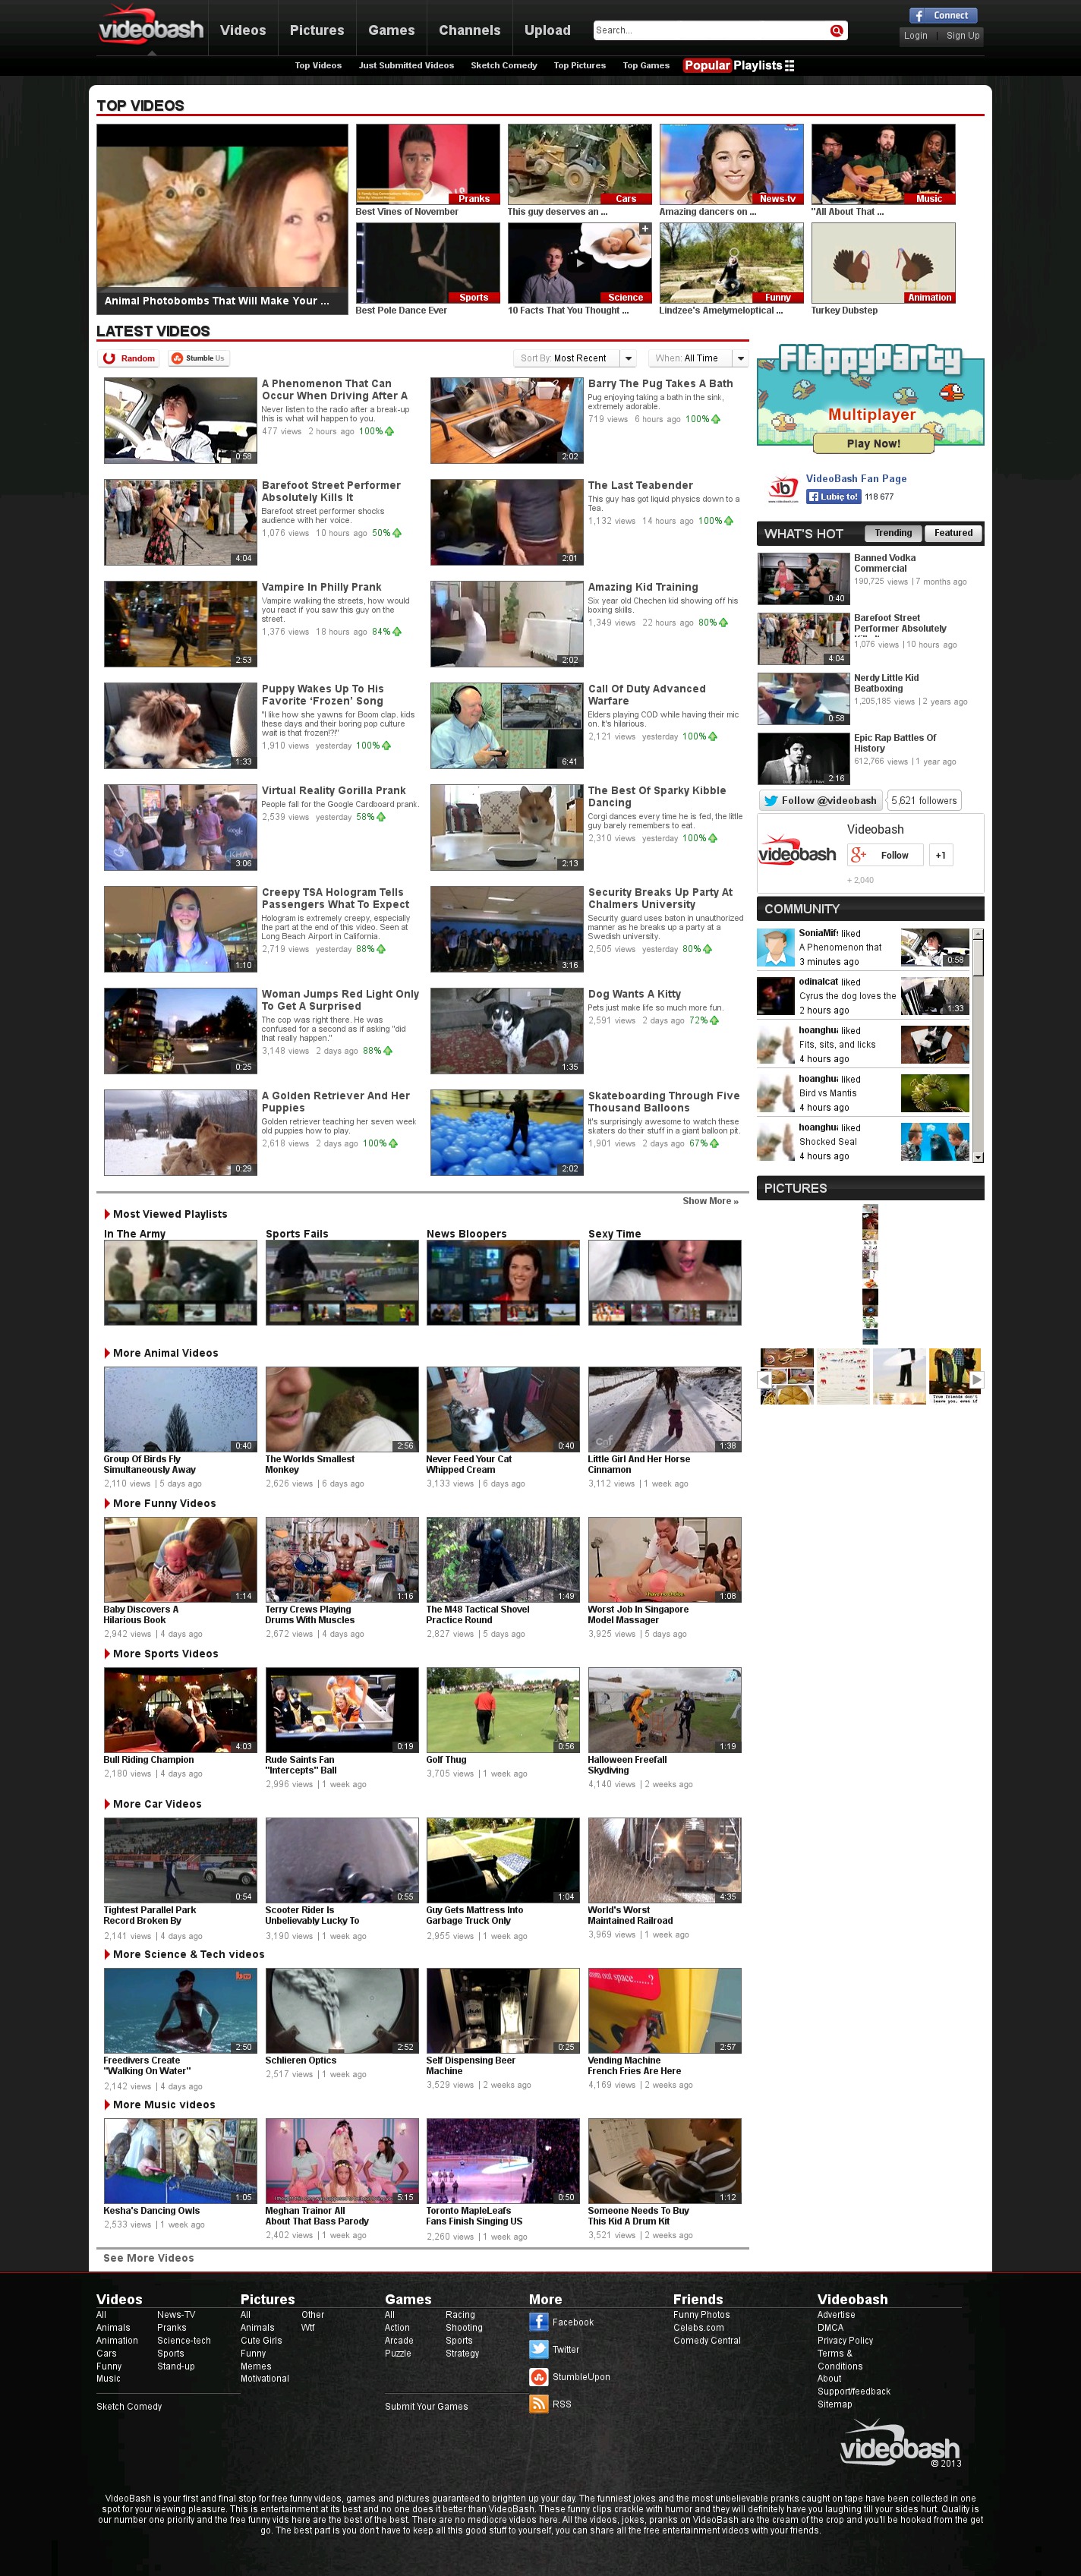Click the Facebook Connect button
Image resolution: width=1081 pixels, height=2576 pixels.
(942, 15)
